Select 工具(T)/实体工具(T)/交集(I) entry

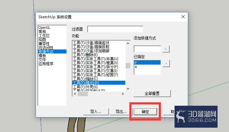click(x=99, y=71)
